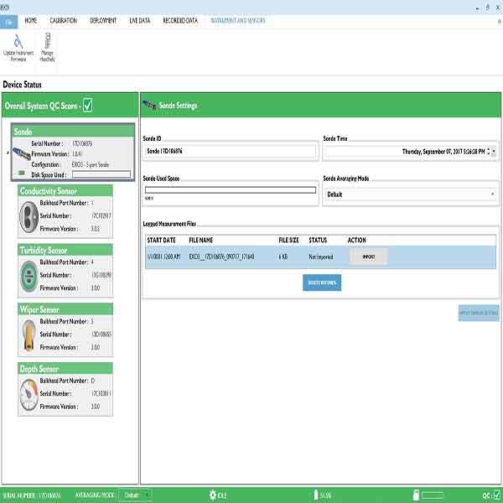
Task: Open the Sonde Time date dropdown
Action: pyautogui.click(x=494, y=152)
